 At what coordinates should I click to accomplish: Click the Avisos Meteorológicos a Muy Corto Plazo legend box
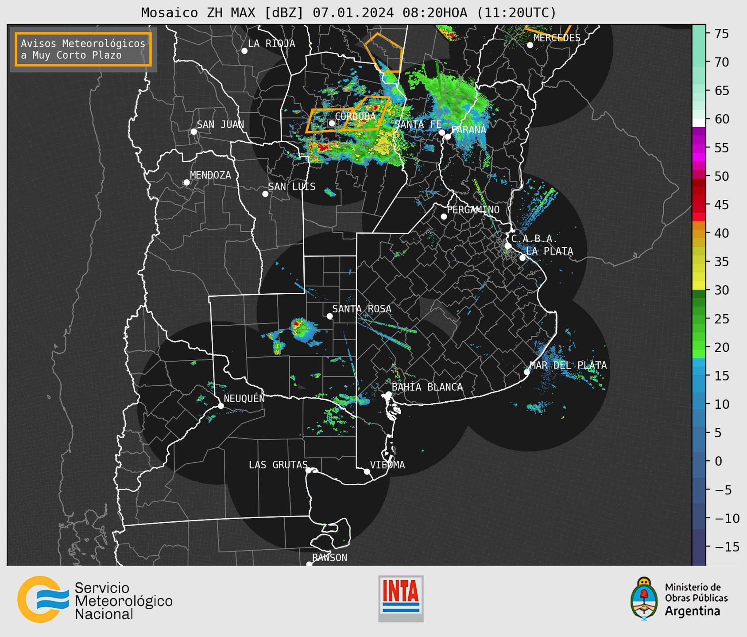83,49
